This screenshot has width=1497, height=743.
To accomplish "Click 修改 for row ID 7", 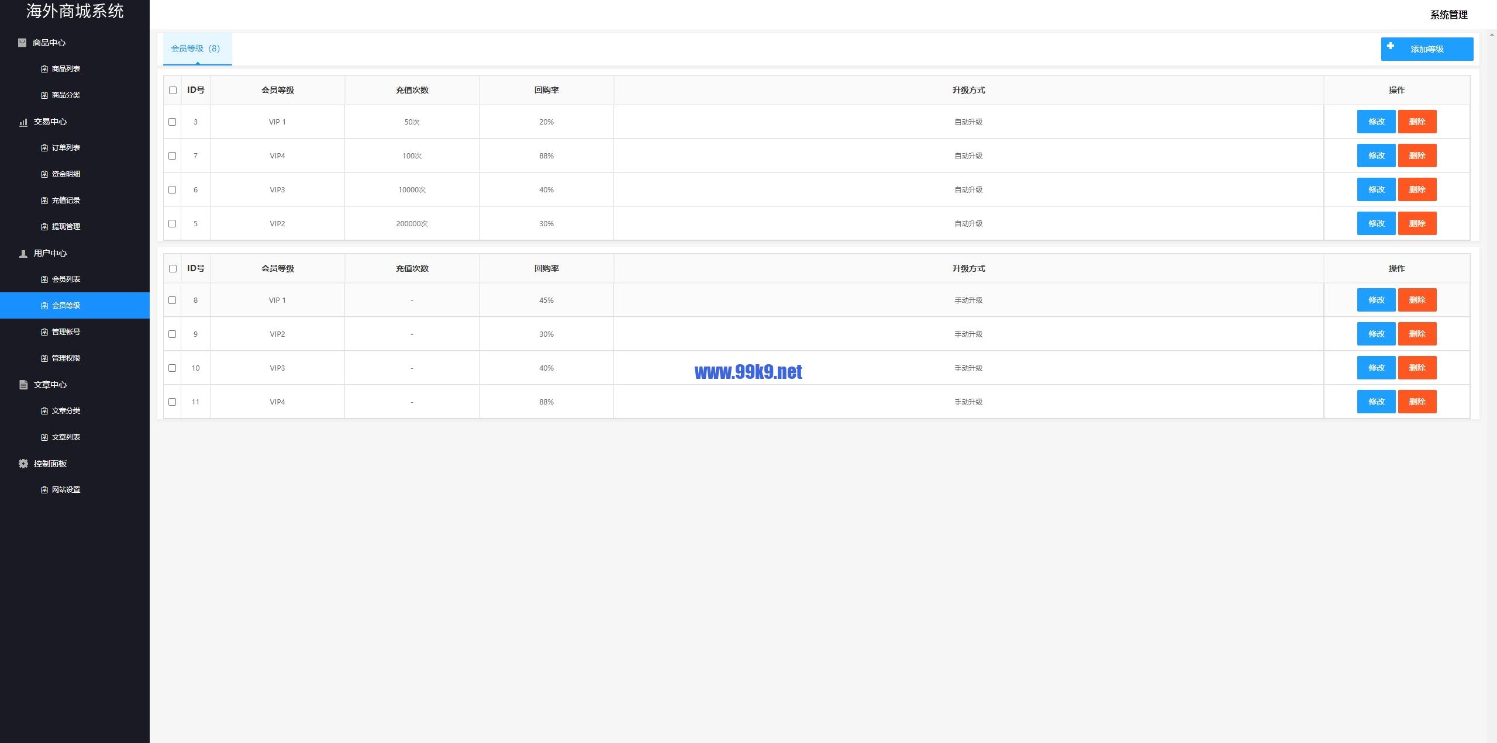I will [x=1376, y=155].
